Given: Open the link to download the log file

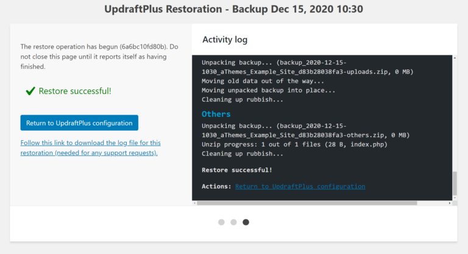Looking at the screenshot, I should pos(90,147).
